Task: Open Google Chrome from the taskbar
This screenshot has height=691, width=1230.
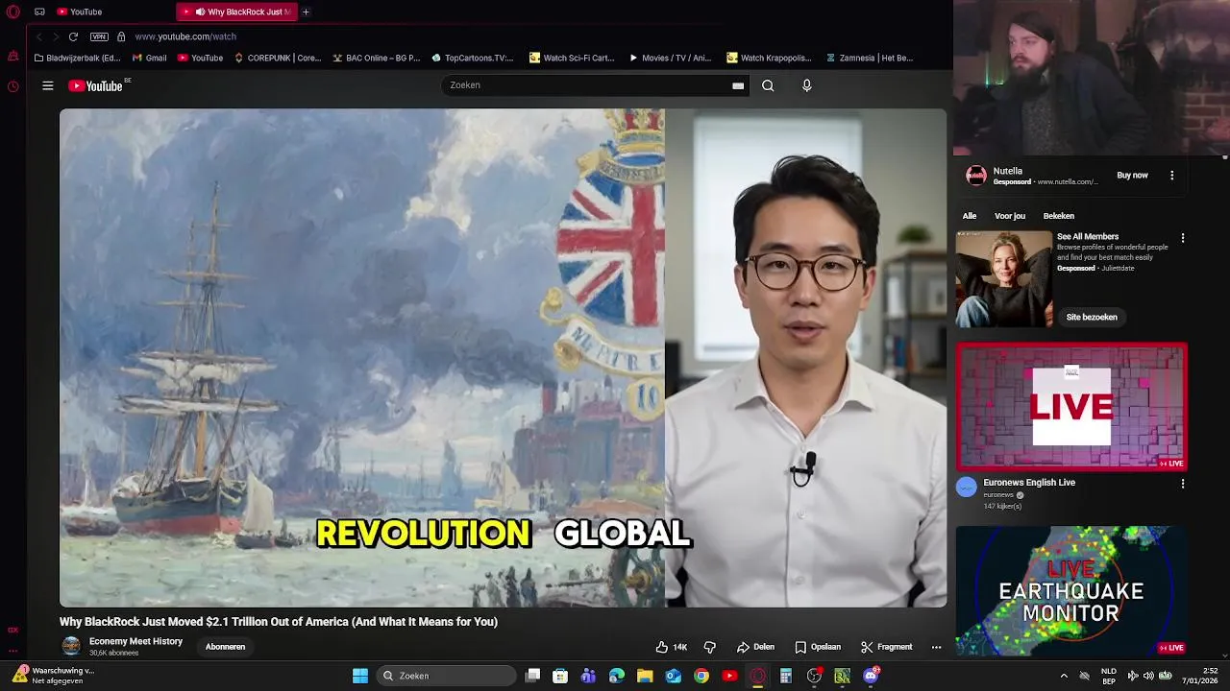Action: point(701,676)
